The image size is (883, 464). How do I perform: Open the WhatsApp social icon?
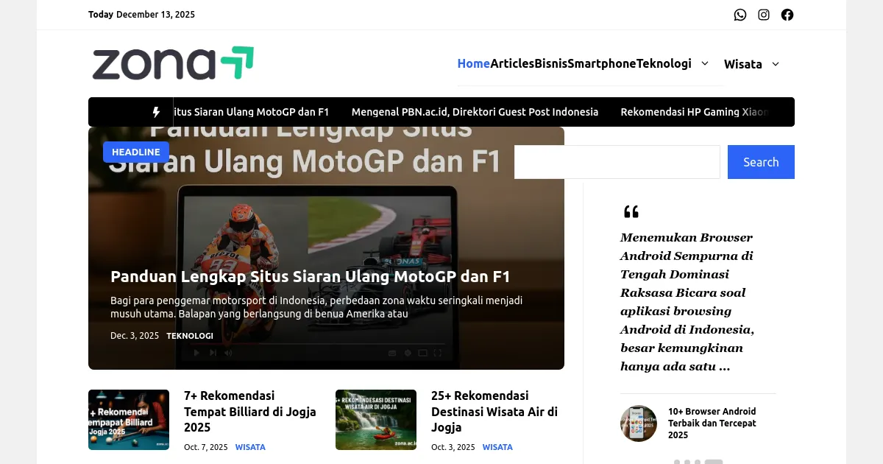740,15
